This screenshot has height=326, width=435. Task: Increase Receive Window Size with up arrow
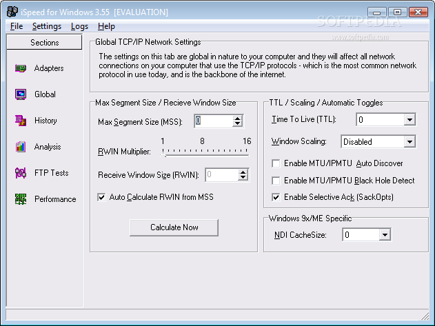[x=243, y=172]
